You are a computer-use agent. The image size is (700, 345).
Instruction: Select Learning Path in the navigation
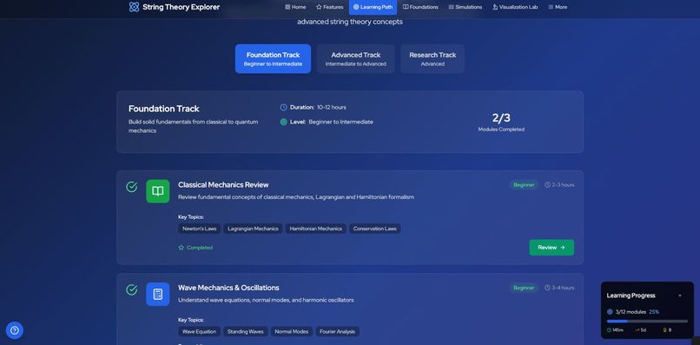click(373, 7)
